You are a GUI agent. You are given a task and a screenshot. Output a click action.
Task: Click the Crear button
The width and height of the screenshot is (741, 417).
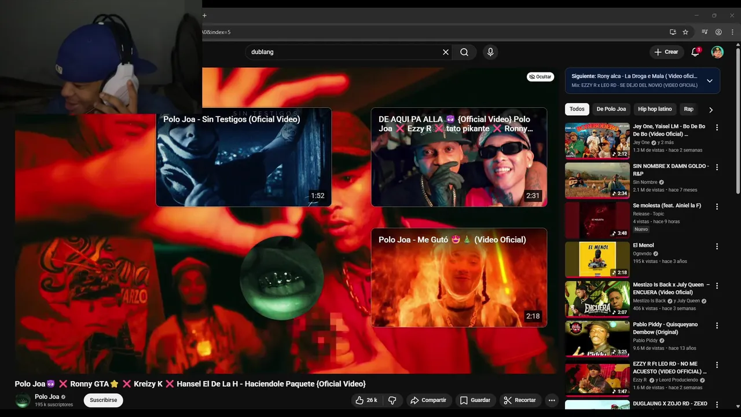(666, 52)
